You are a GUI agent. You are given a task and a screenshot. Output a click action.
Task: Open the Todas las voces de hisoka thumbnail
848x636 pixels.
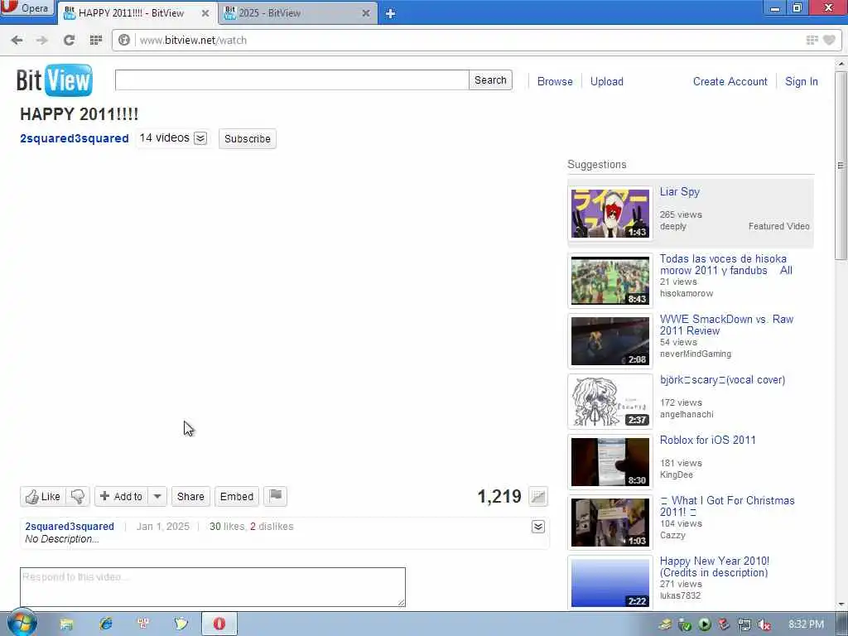pyautogui.click(x=610, y=281)
